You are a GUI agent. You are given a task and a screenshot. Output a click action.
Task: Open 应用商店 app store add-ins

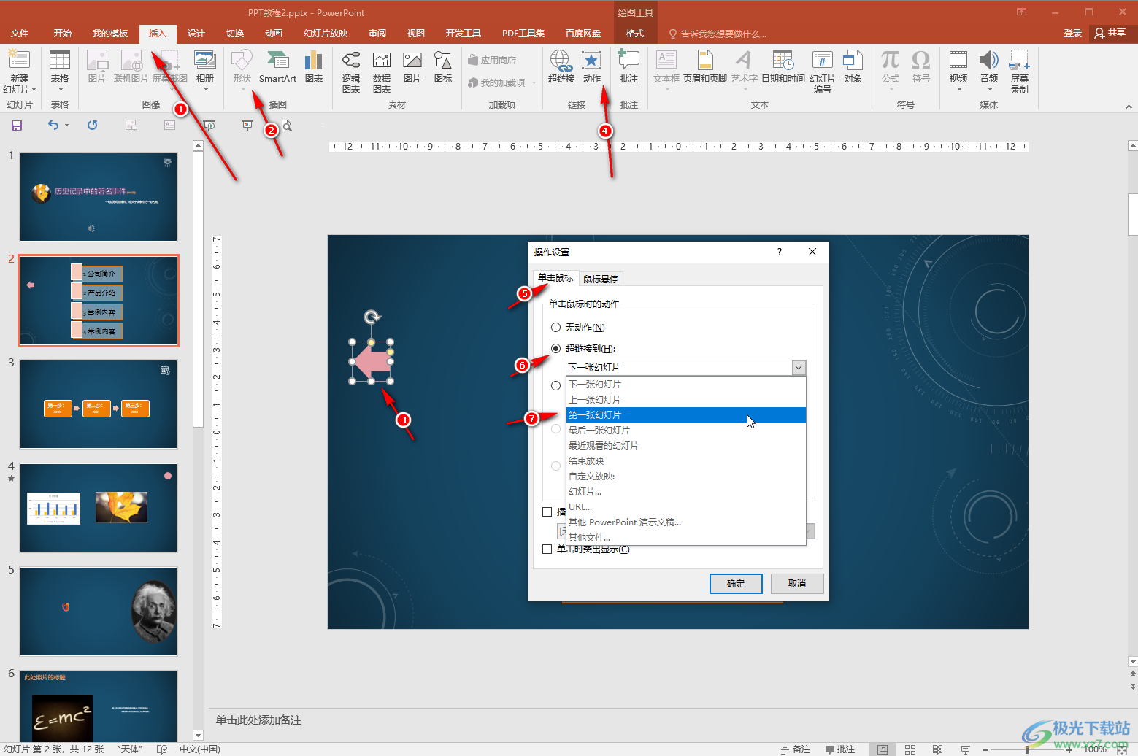pos(492,60)
